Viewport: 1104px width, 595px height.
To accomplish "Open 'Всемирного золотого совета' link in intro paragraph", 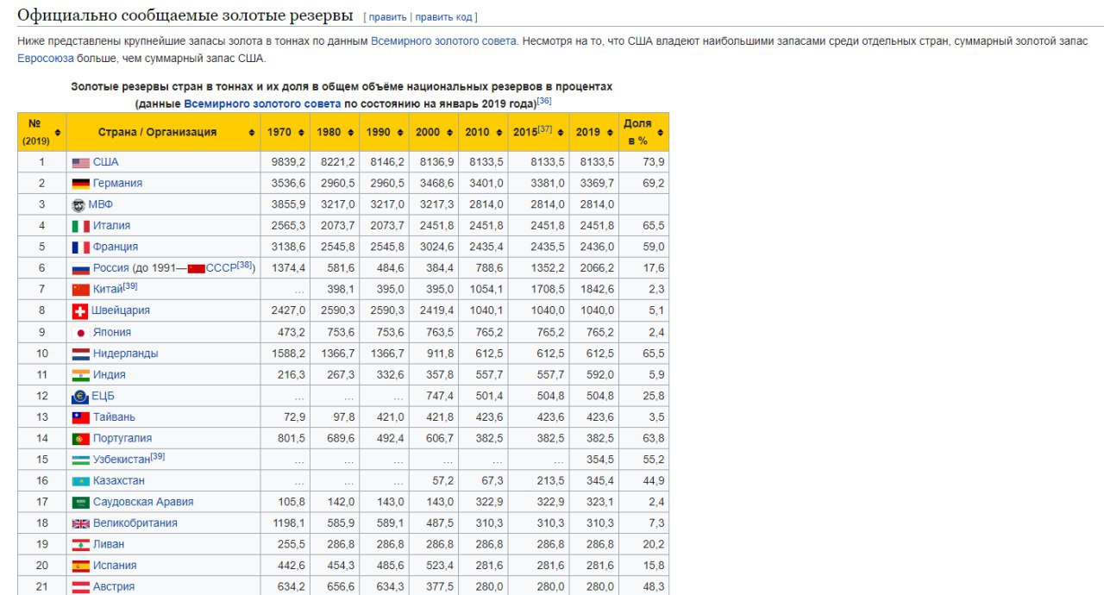I will [x=444, y=41].
